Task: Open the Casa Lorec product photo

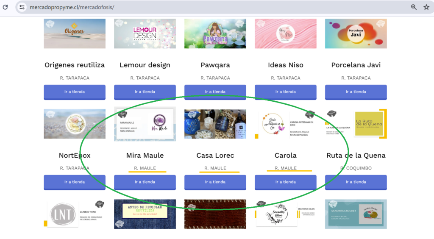Action: (x=215, y=124)
